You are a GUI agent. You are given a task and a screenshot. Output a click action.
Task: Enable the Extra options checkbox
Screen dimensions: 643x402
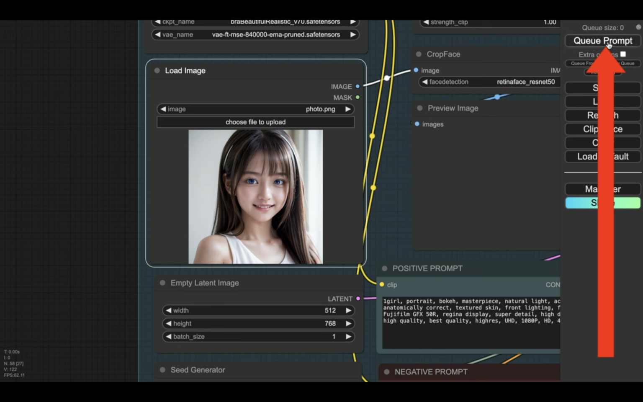tap(623, 54)
